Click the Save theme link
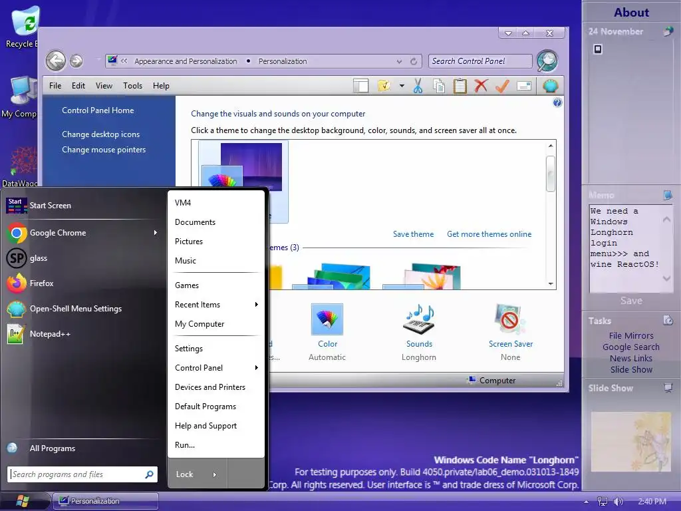Image resolution: width=681 pixels, height=511 pixels. 413,234
